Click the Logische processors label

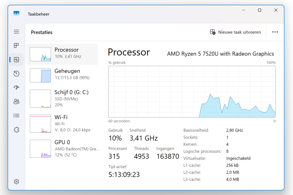[x=202, y=151]
